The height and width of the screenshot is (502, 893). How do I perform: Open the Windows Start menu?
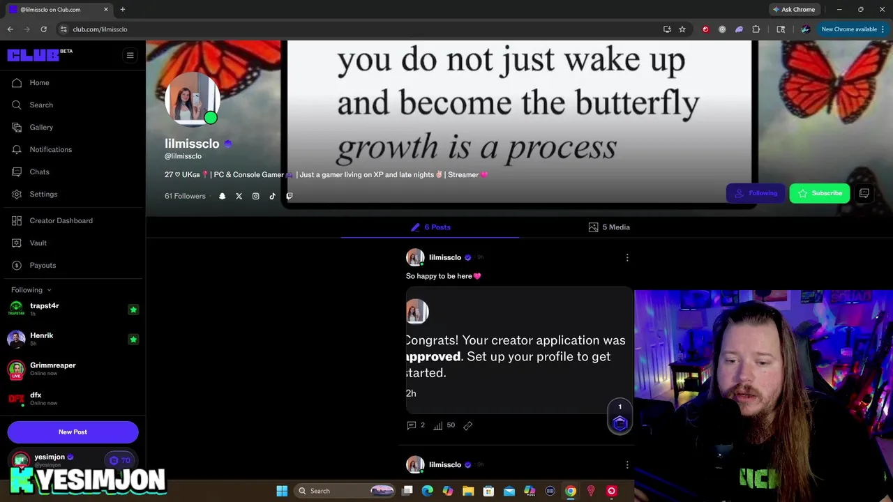[x=282, y=491]
